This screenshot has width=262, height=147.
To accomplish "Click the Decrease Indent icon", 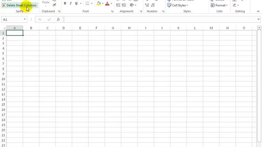I will point(118,5).
